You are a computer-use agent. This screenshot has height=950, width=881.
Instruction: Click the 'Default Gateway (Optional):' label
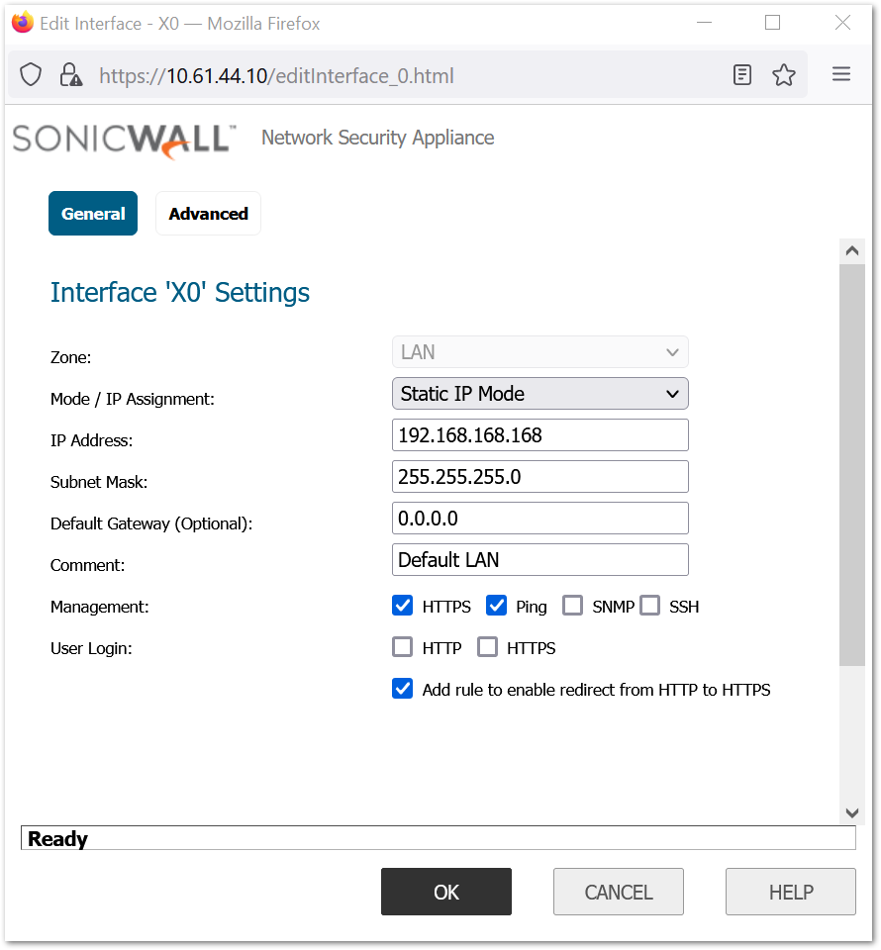pyautogui.click(x=151, y=523)
